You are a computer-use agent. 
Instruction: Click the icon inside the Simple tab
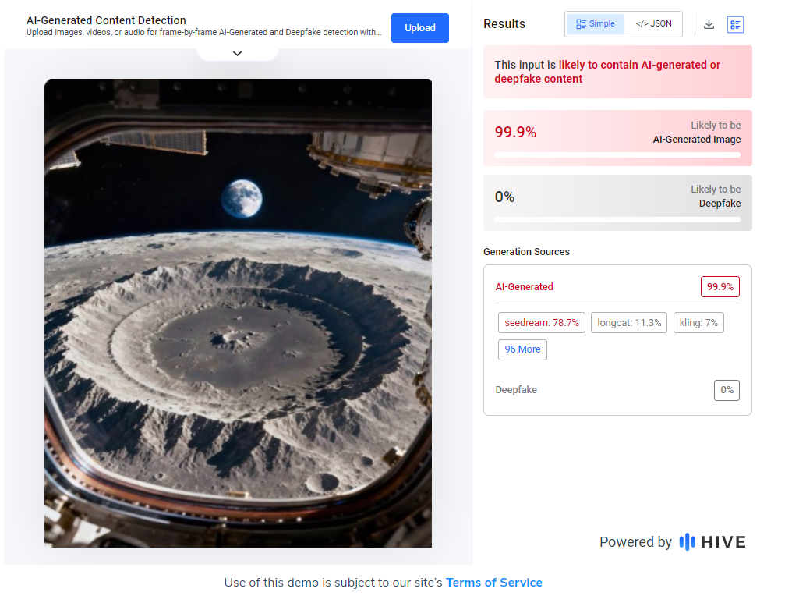coord(581,24)
